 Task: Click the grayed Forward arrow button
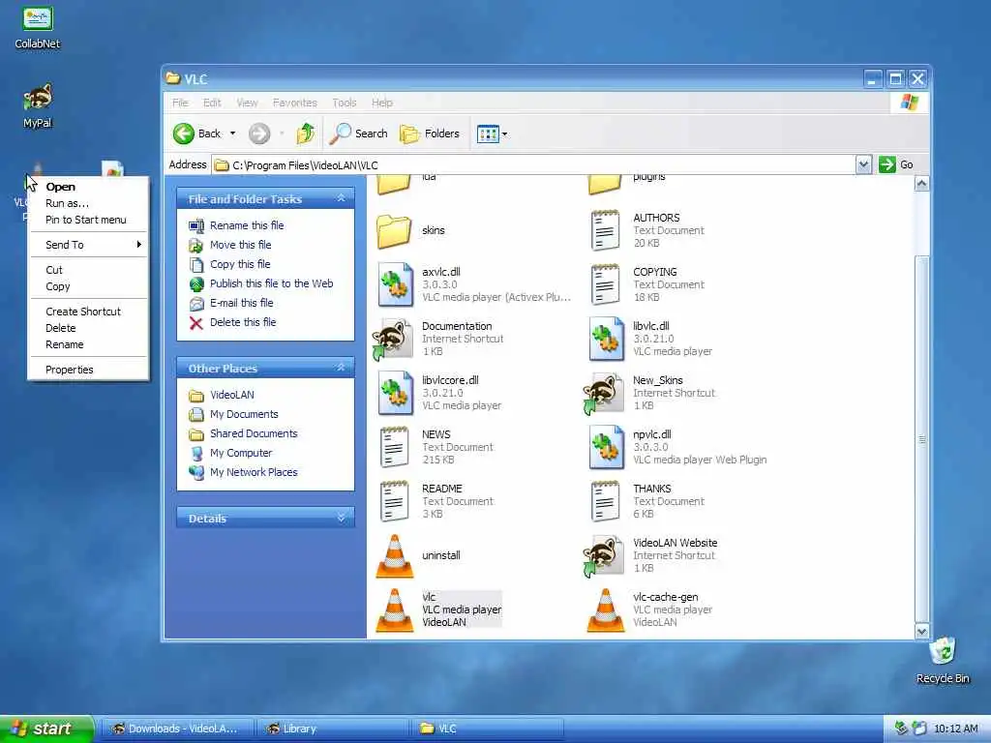(259, 134)
